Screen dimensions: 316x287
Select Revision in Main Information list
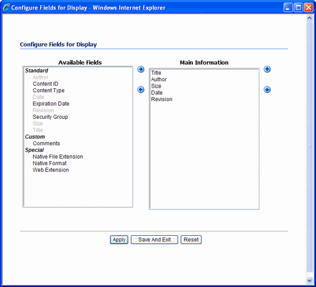[x=162, y=99]
